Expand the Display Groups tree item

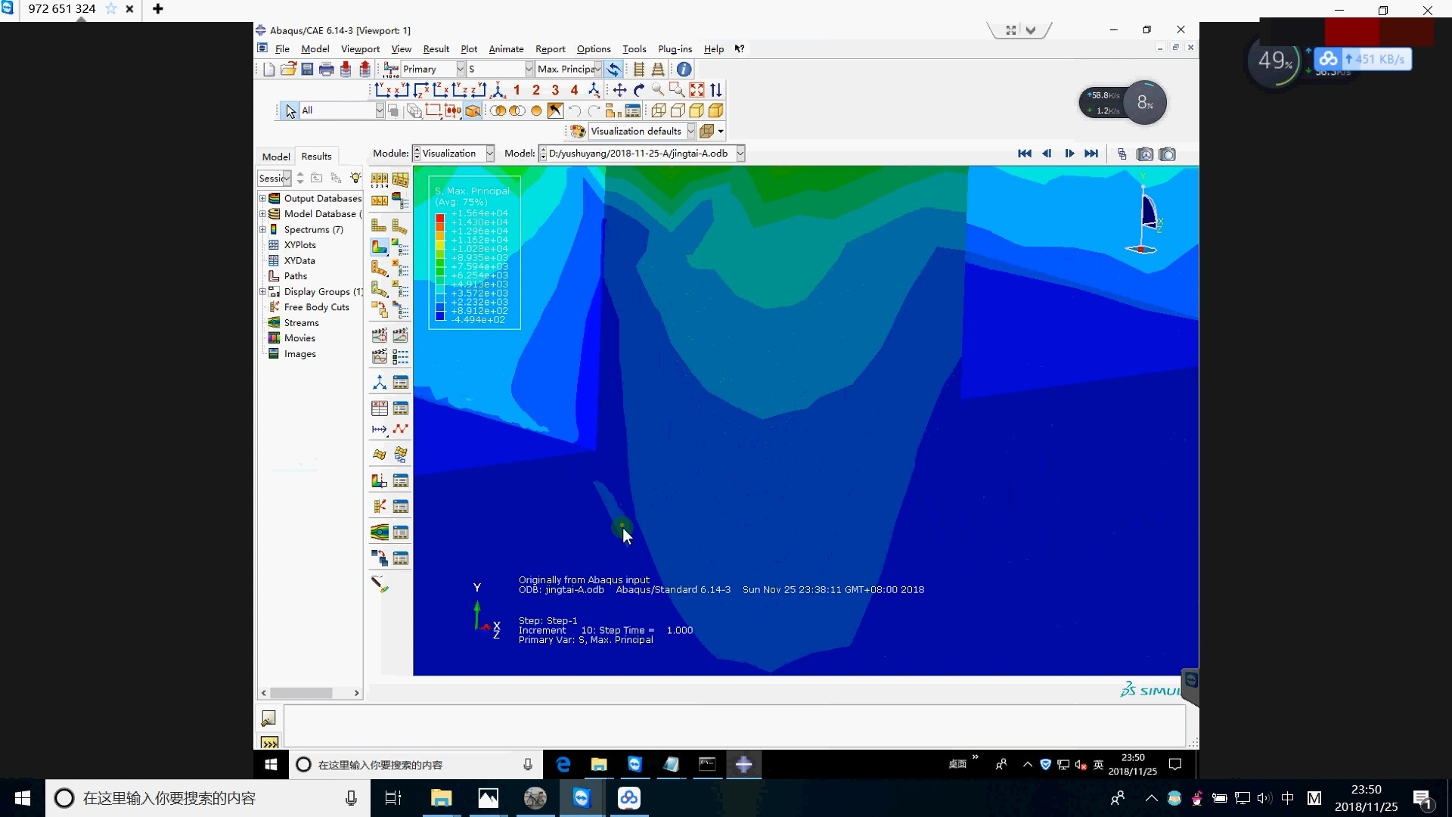click(263, 291)
